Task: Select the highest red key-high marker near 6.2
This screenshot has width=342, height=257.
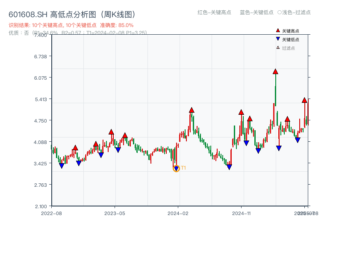Action: [275, 72]
